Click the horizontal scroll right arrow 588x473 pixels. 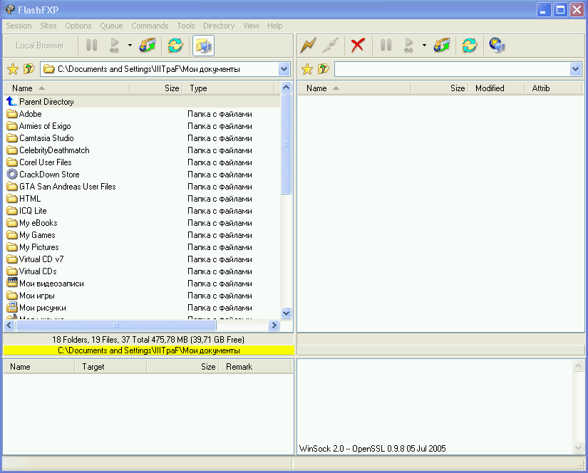pos(274,325)
